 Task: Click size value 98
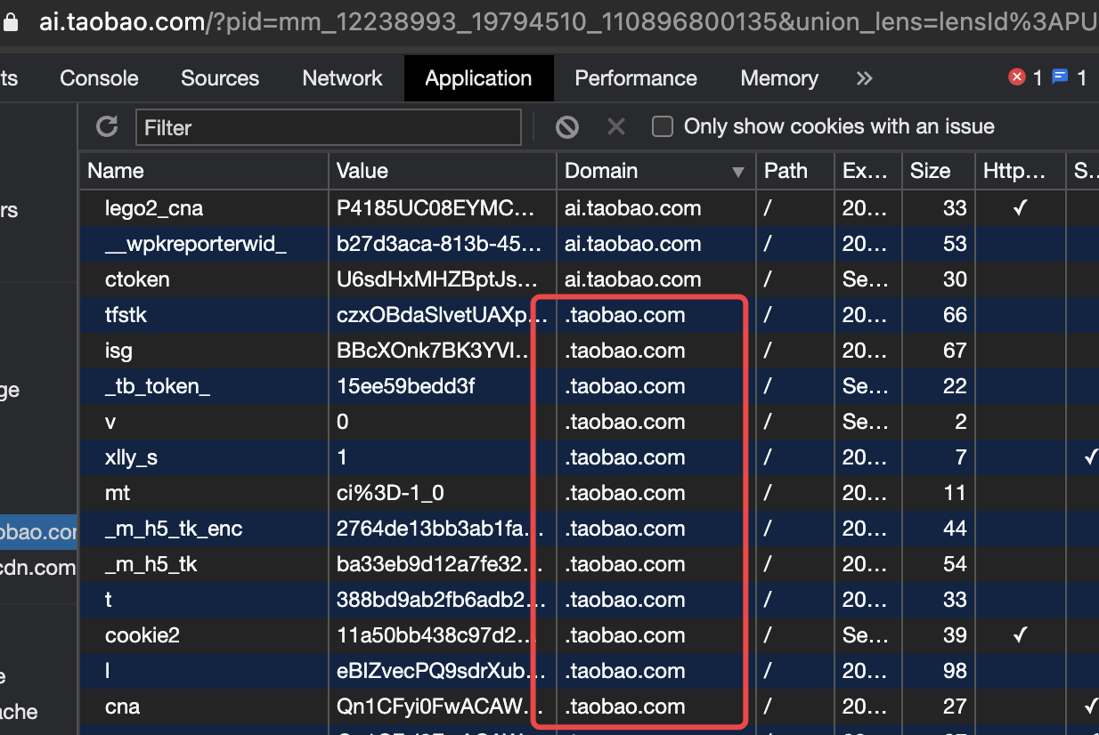(955, 671)
